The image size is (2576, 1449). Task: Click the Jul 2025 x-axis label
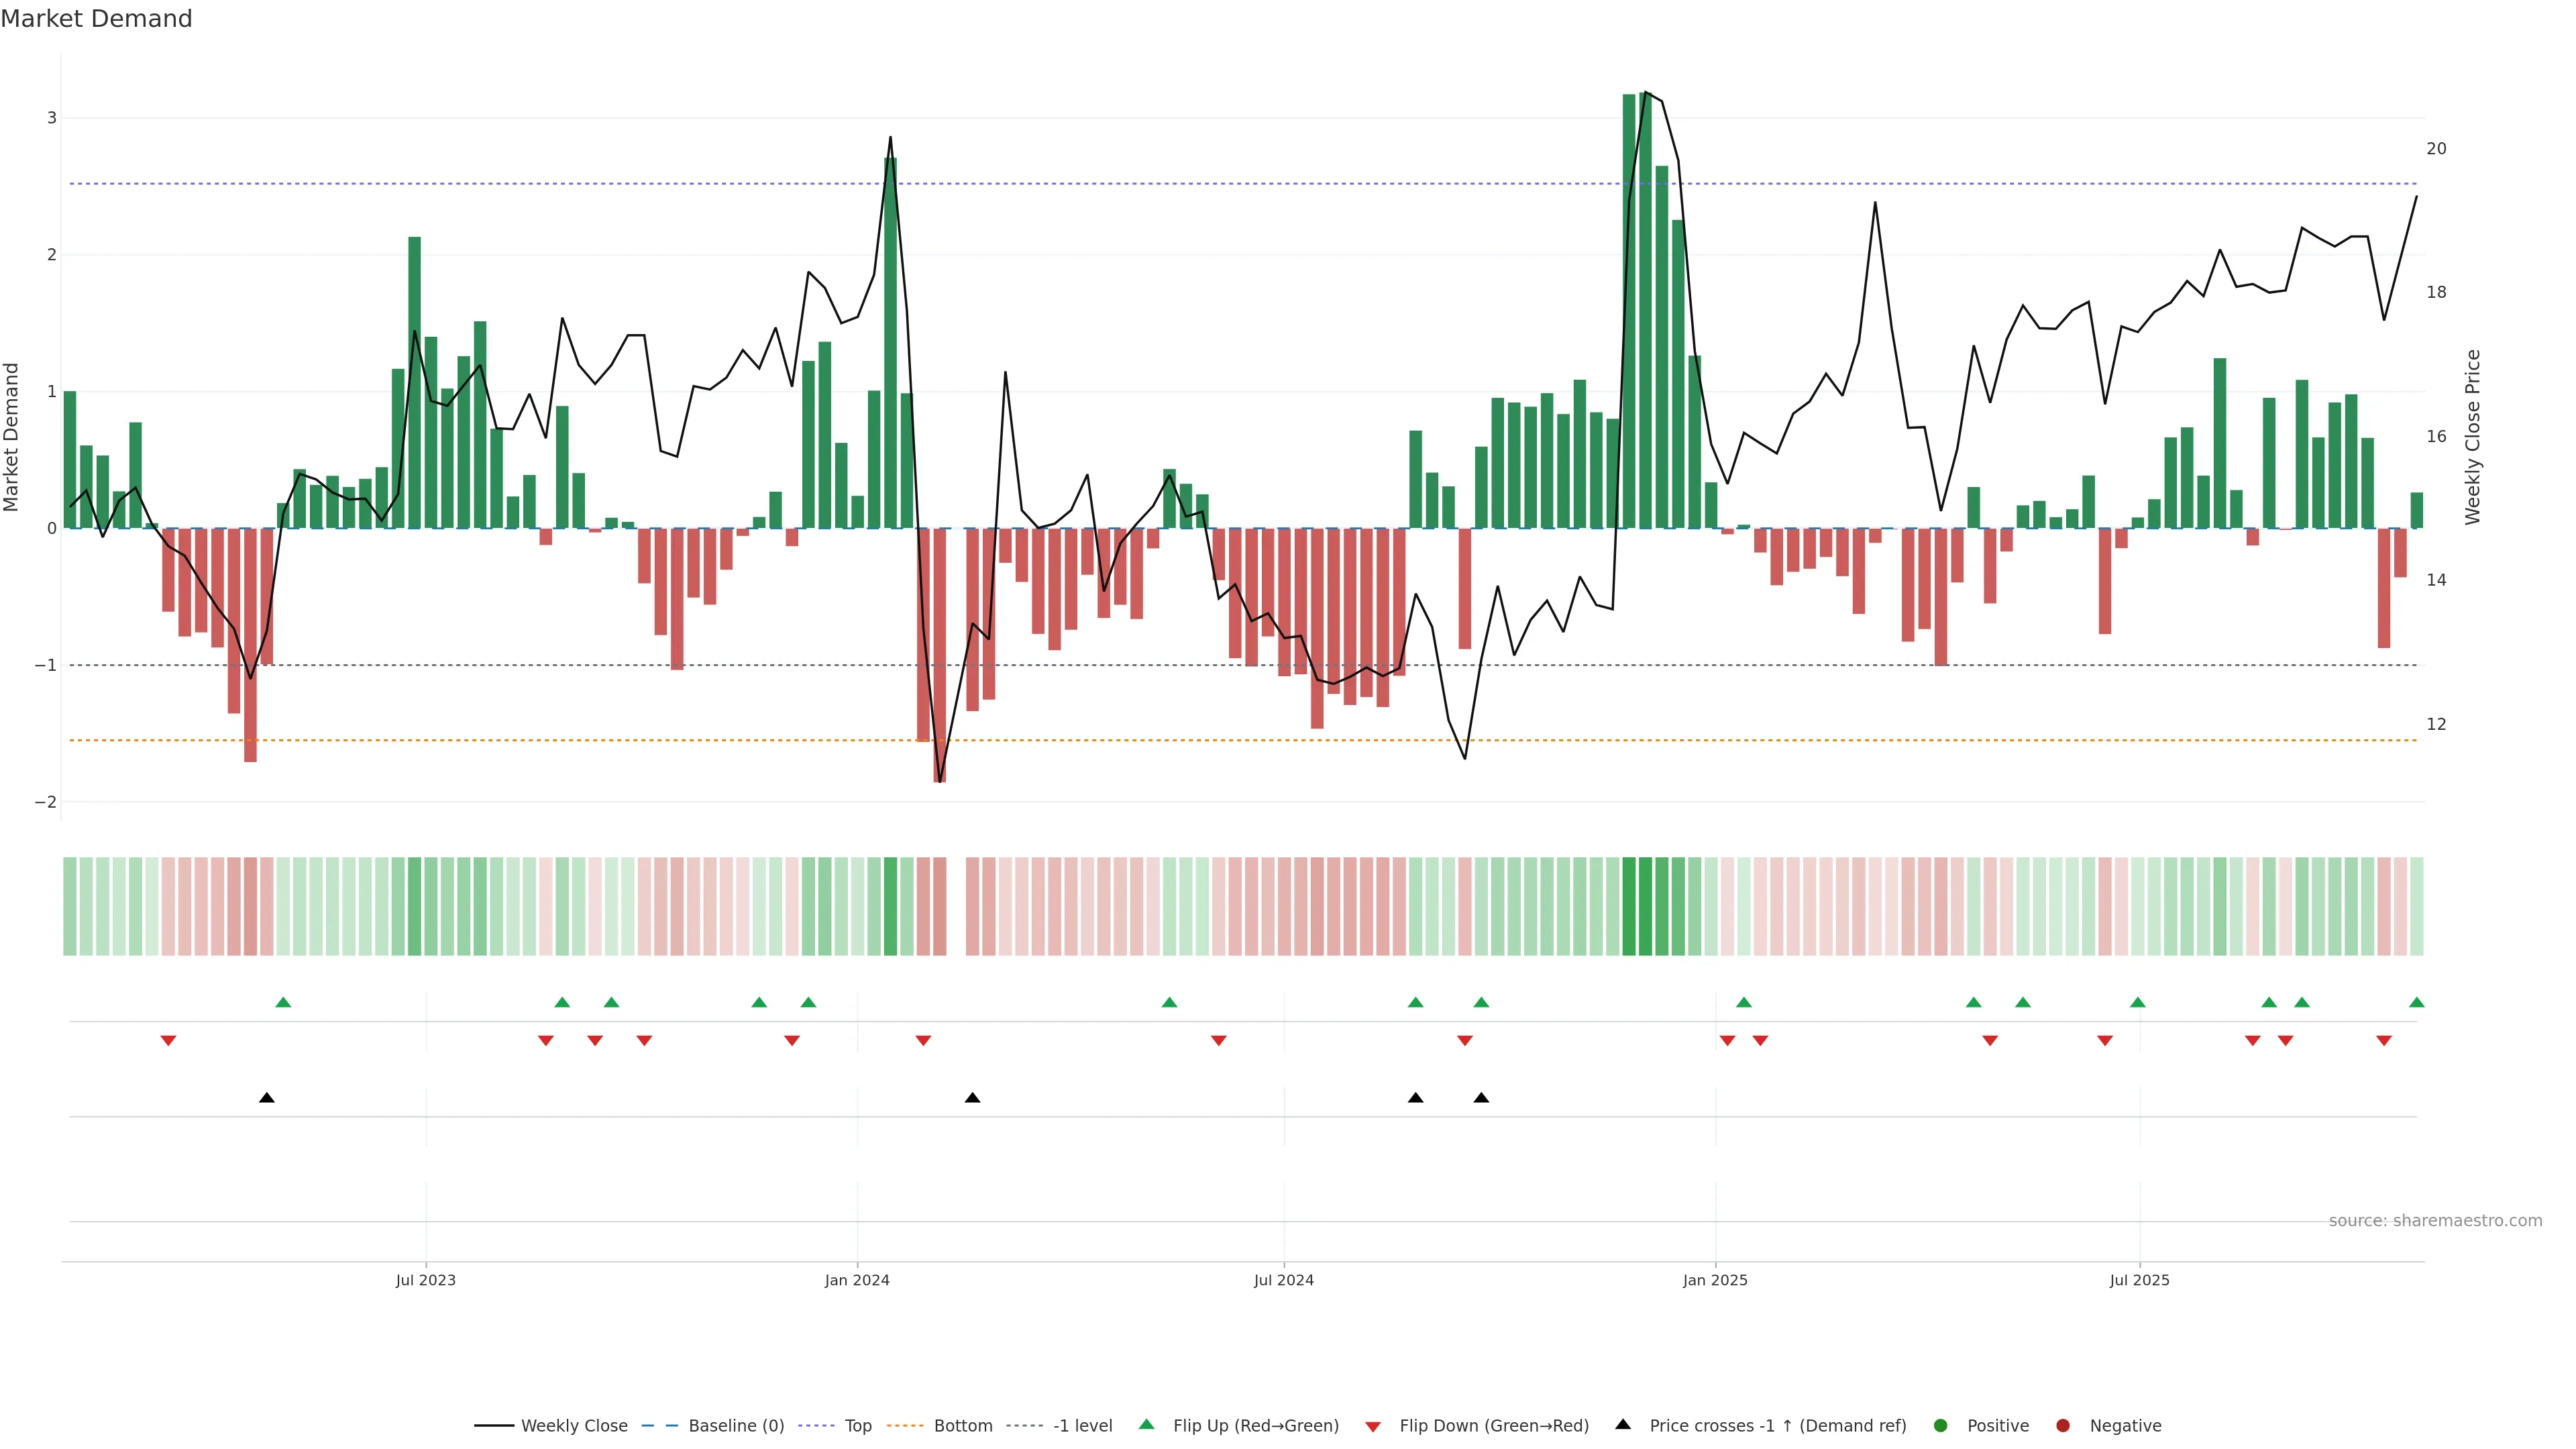[x=2139, y=1280]
